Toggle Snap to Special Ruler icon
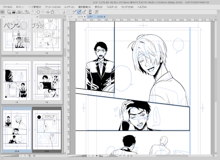220x160 pixels. click(79, 12)
